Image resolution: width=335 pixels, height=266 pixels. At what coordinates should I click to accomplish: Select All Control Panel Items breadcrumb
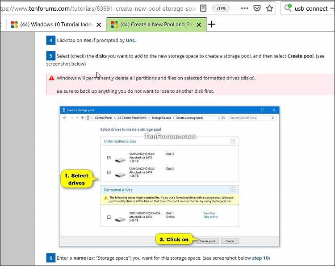pos(132,118)
